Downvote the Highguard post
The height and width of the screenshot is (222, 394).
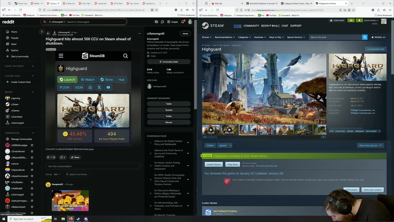pos(54,157)
